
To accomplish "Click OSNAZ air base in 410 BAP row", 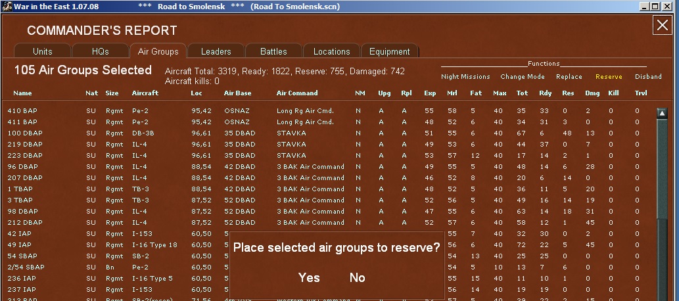I will click(x=237, y=111).
